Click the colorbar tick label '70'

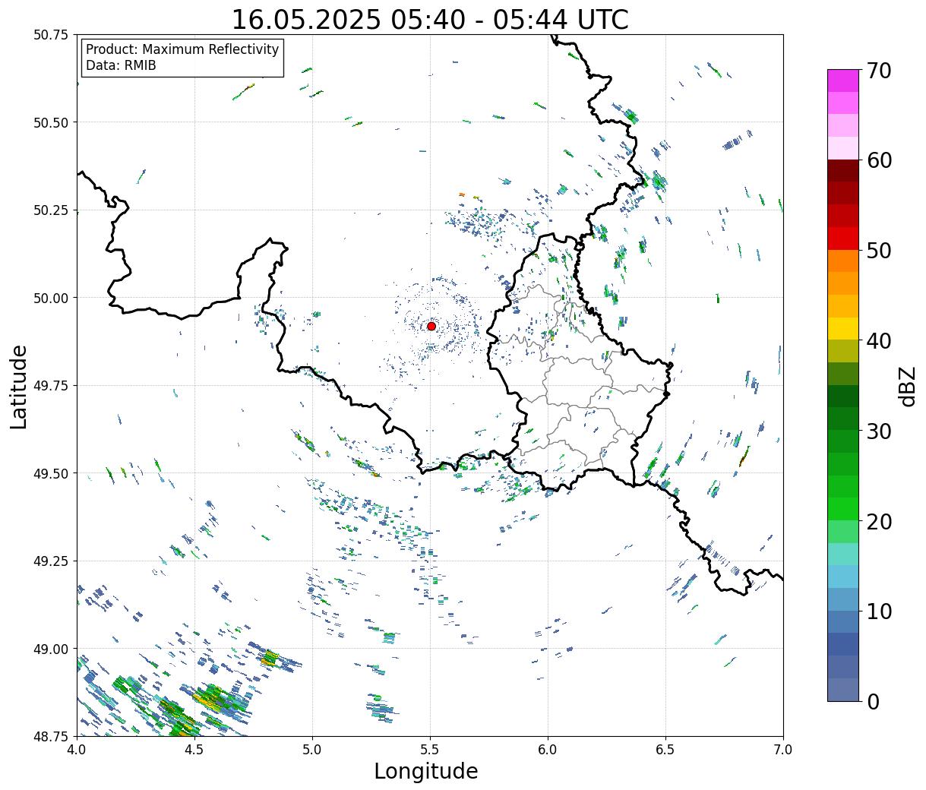pyautogui.click(x=877, y=71)
